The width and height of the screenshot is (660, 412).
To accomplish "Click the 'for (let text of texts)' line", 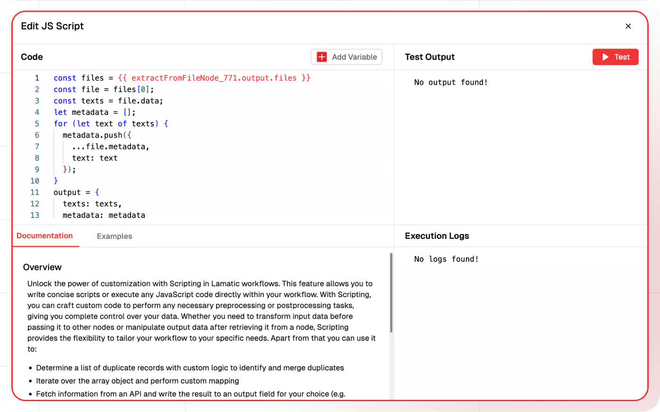I will (x=111, y=124).
